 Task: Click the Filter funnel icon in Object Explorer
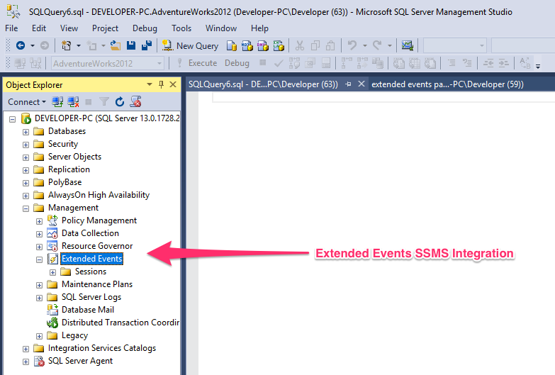point(104,102)
